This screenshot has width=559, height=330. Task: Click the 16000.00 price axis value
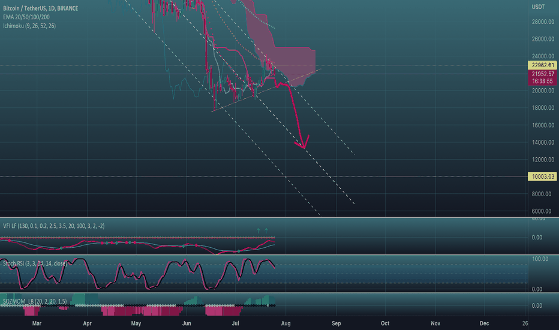click(543, 125)
